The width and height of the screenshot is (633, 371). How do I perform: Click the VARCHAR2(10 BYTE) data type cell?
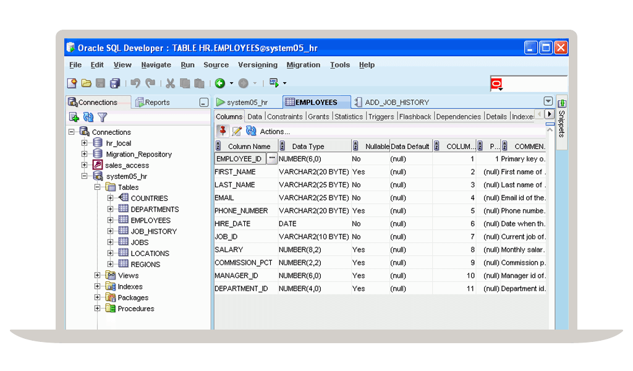(315, 237)
